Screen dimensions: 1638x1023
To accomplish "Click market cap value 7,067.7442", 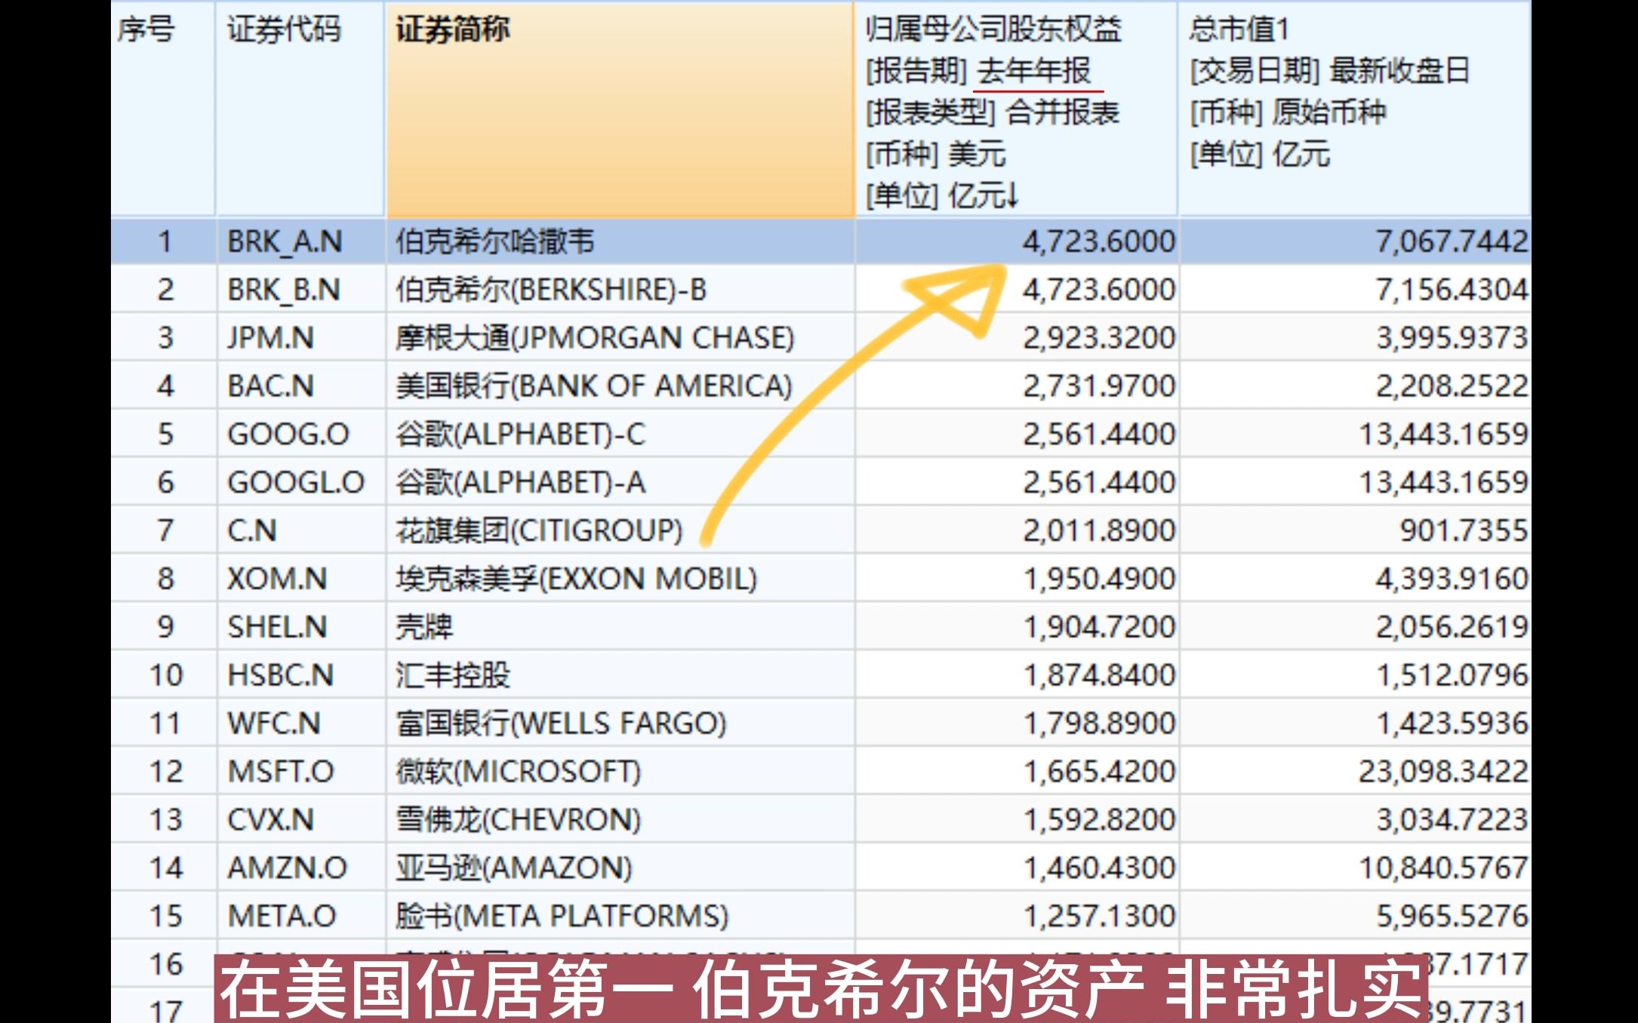I will [x=1452, y=241].
